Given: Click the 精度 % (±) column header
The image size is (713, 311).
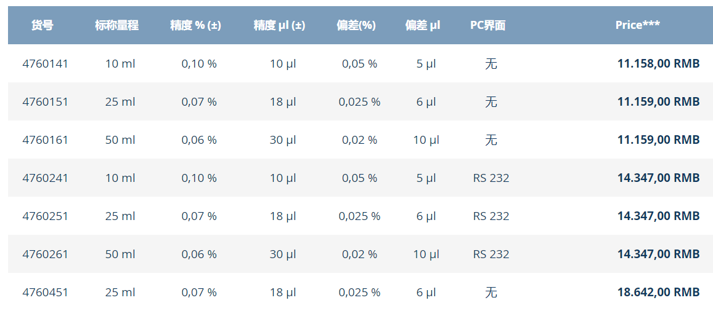Looking at the screenshot, I should click(195, 25).
